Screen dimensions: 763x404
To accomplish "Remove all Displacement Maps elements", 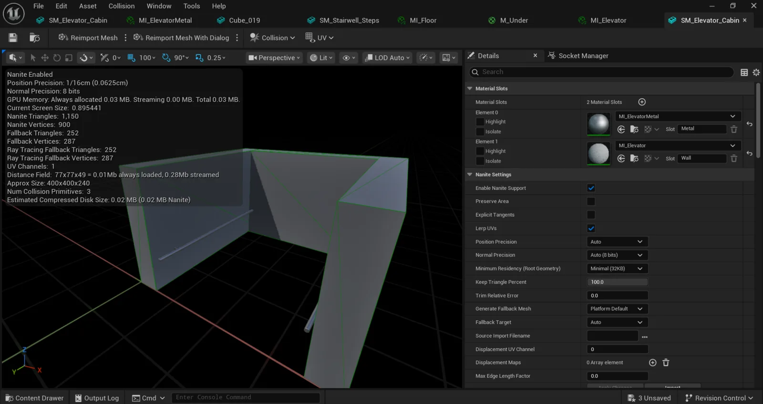I will tap(666, 363).
